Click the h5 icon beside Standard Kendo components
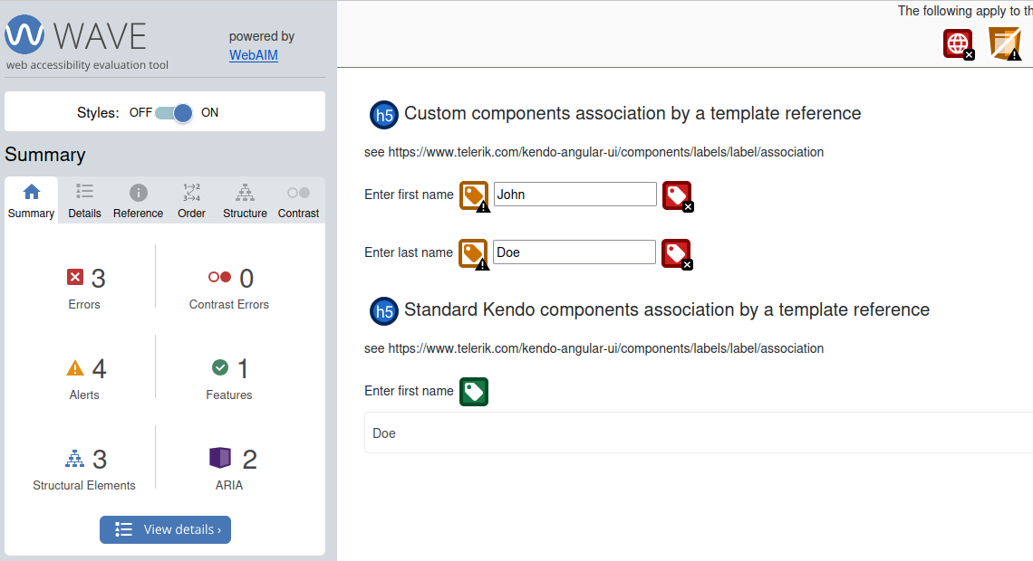This screenshot has width=1033, height=561. coord(384,311)
